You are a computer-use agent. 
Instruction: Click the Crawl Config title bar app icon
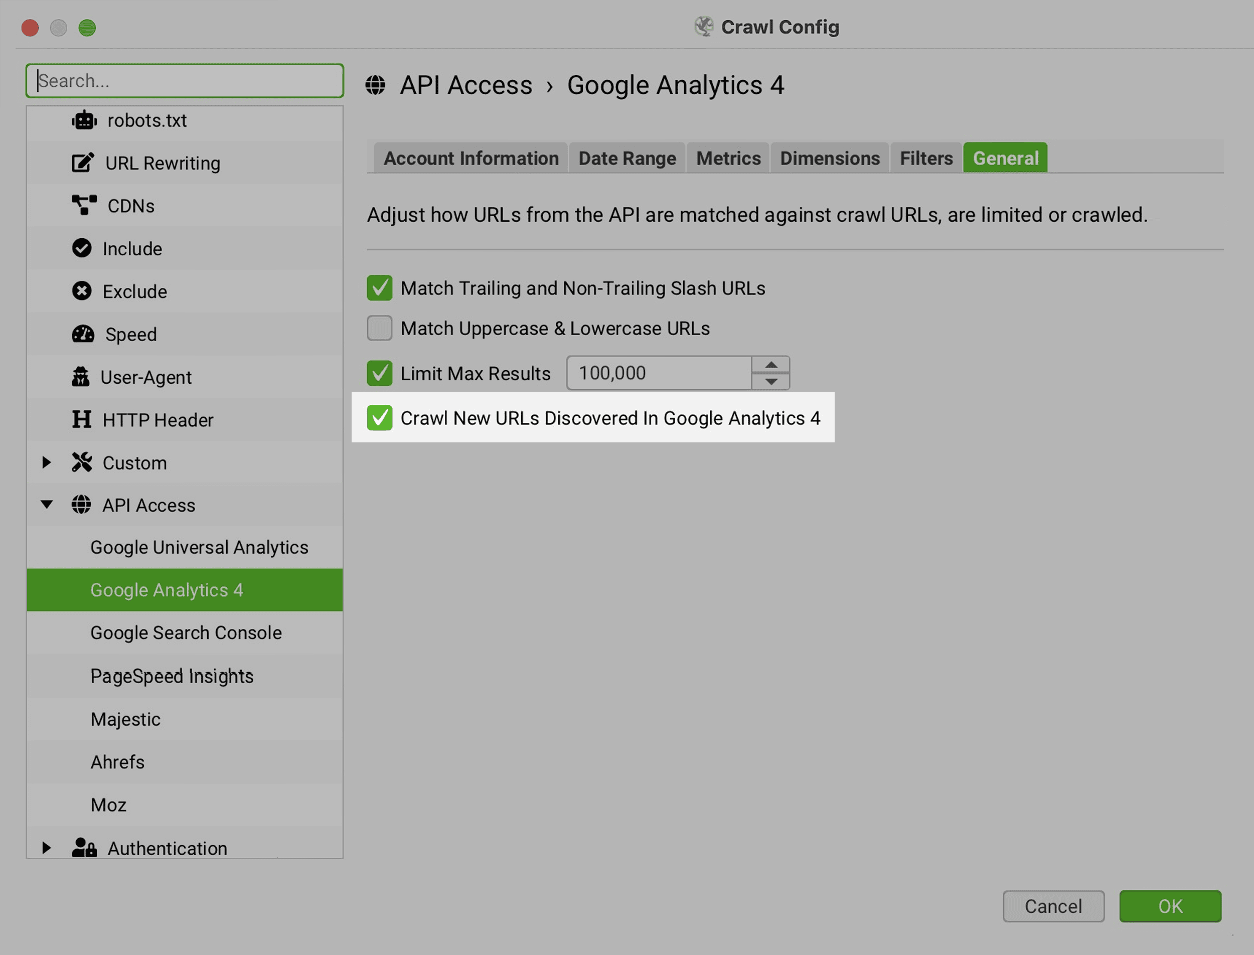[x=704, y=27]
